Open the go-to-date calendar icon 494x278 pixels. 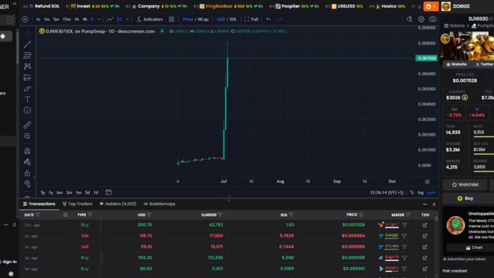pos(108,192)
